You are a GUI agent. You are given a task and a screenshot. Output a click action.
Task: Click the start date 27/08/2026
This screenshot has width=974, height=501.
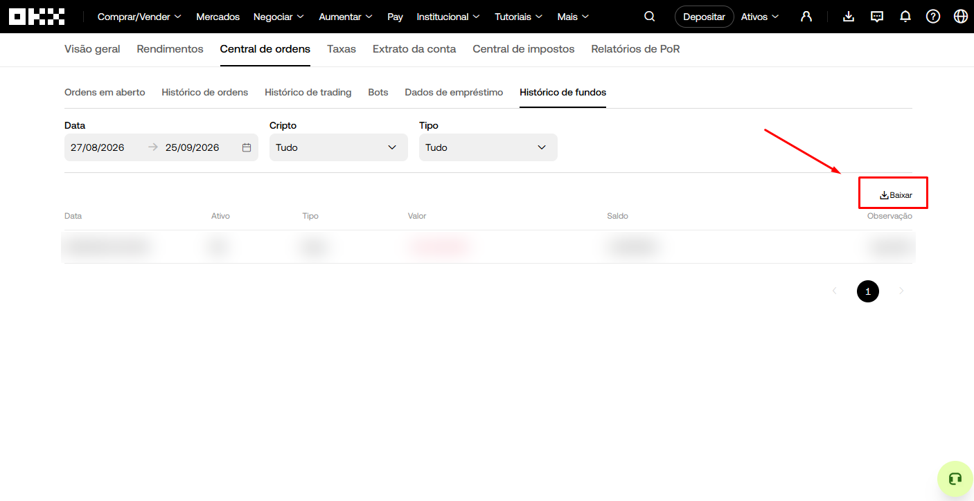click(x=98, y=147)
